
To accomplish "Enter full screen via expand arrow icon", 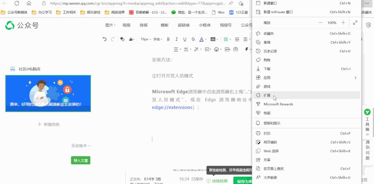I will [x=355, y=22].
